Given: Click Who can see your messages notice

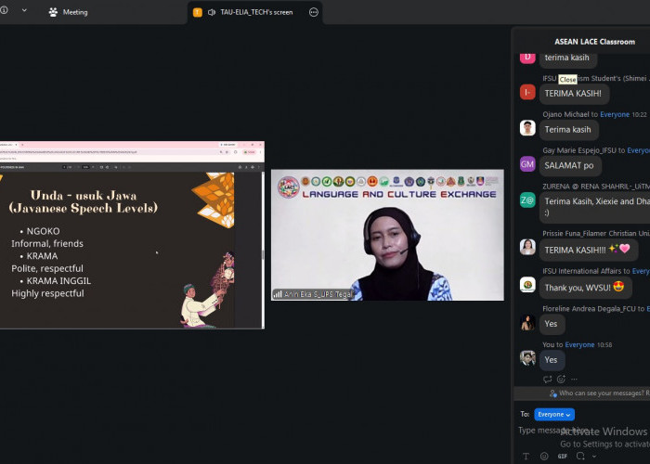Looking at the screenshot, I should click(600, 393).
